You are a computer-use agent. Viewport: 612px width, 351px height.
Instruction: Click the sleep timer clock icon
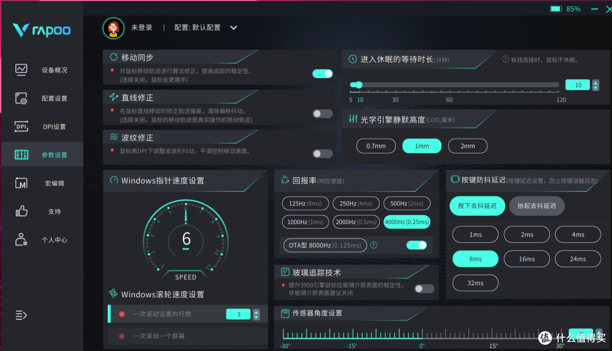pos(352,59)
